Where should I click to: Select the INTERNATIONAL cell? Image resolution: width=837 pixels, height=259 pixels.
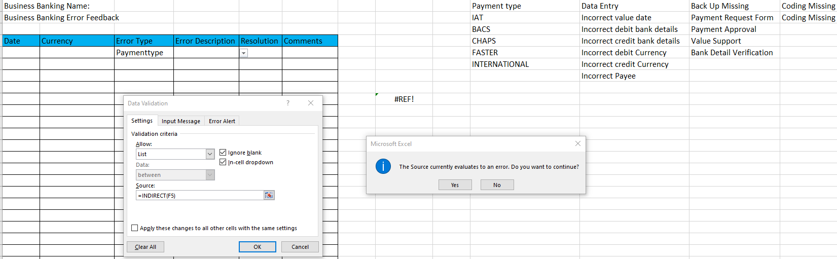tap(525, 64)
